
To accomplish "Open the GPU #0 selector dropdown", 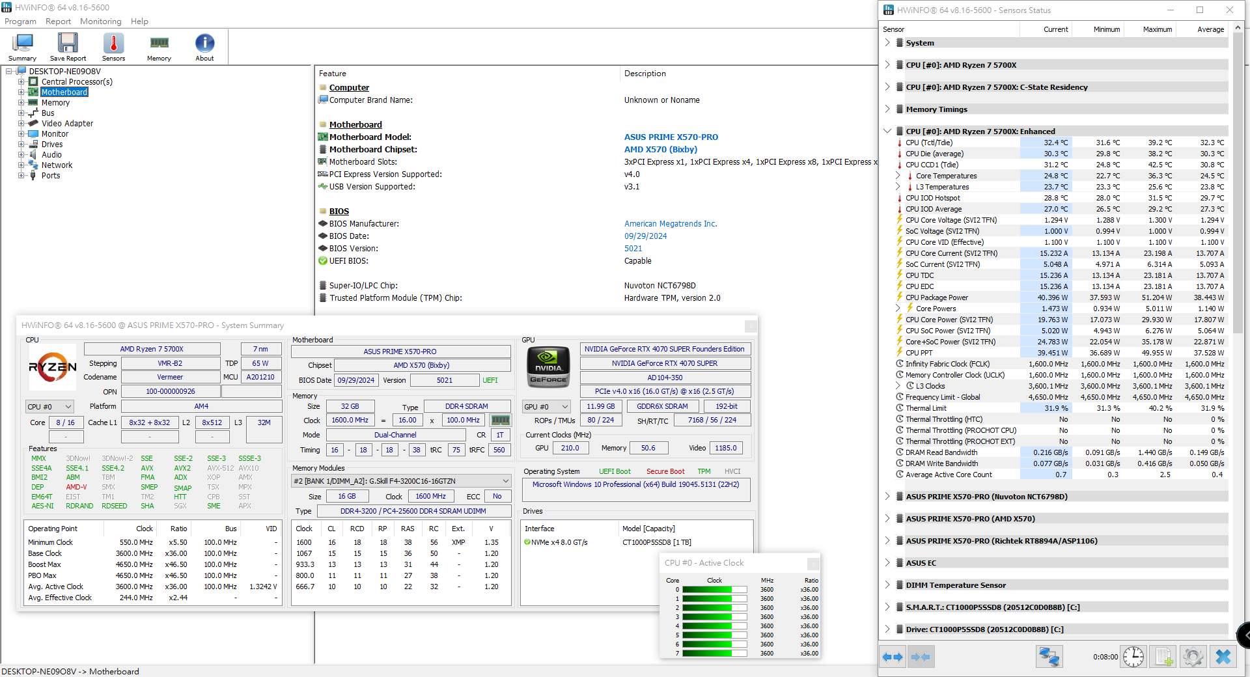I will pos(546,407).
